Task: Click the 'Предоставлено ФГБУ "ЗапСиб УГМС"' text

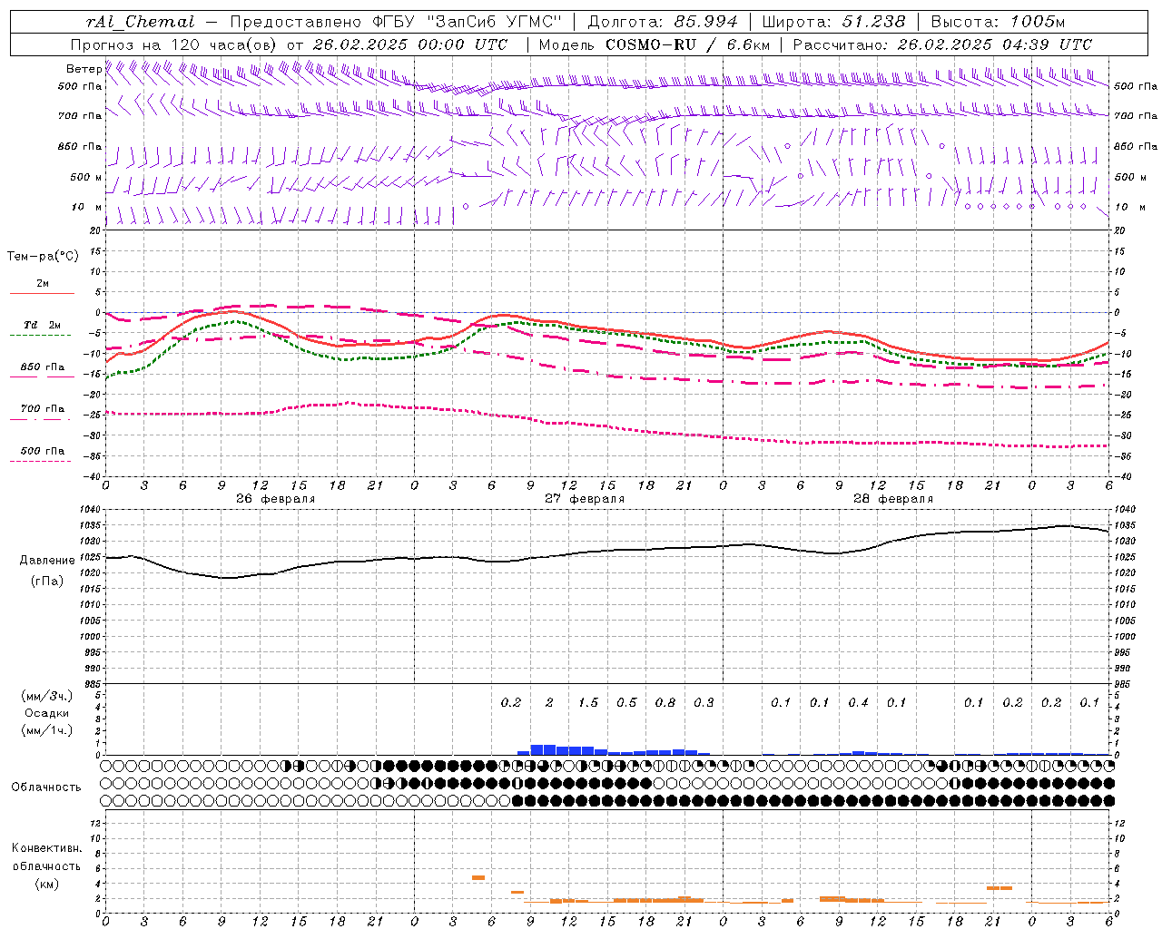Action: (x=397, y=22)
